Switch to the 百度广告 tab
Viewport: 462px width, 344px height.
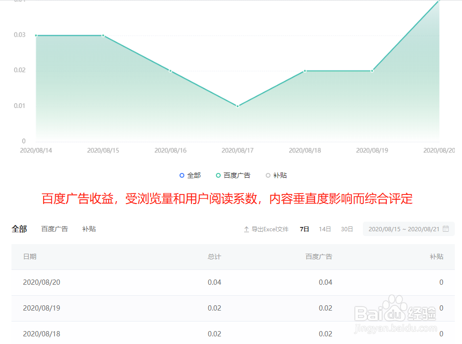55,229
